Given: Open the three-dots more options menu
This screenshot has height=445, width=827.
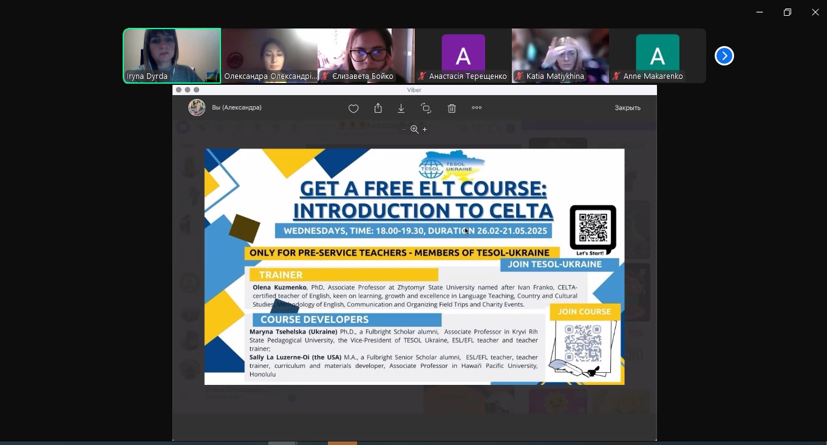Looking at the screenshot, I should [x=477, y=108].
